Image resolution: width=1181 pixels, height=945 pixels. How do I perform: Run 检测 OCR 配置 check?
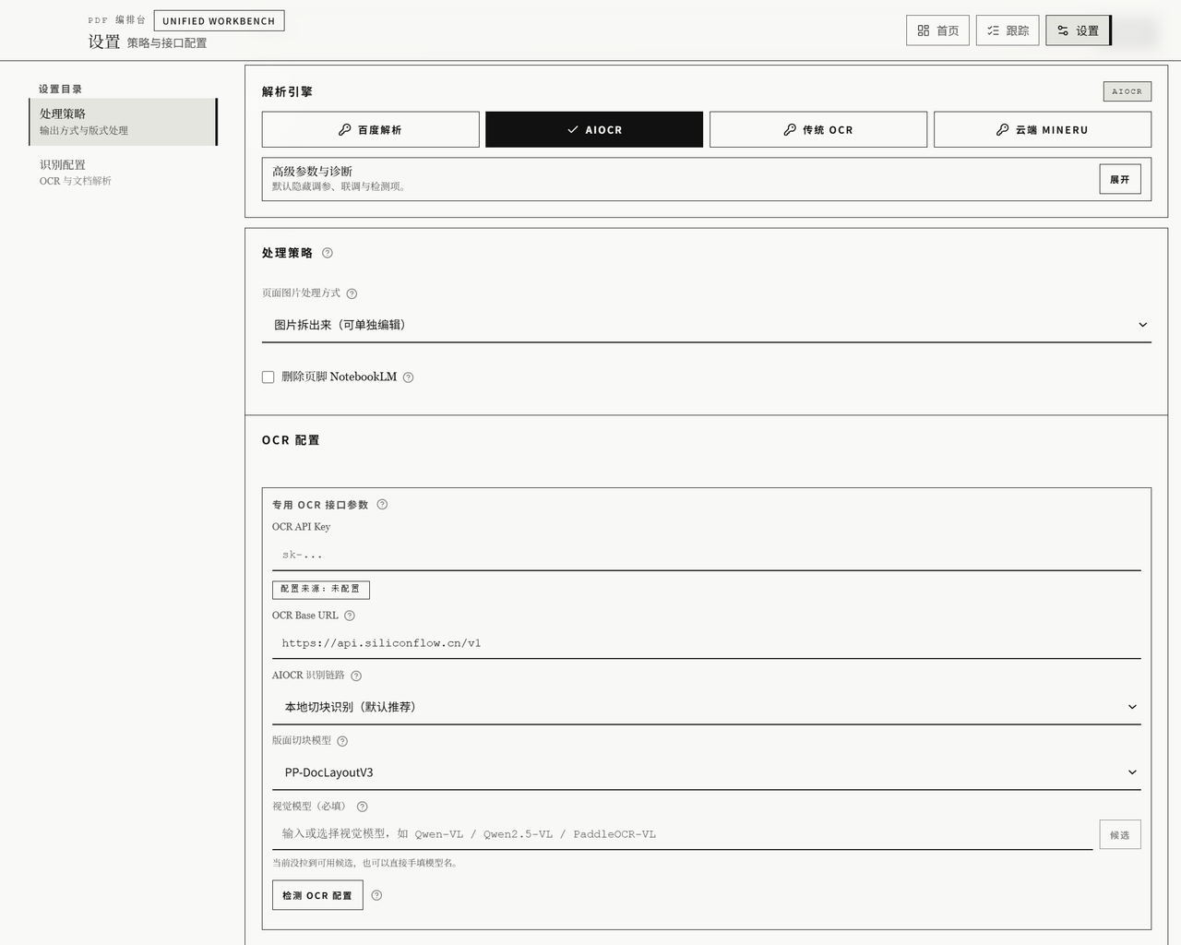point(316,894)
